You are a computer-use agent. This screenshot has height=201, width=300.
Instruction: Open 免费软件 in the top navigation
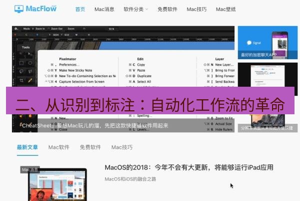click(167, 9)
